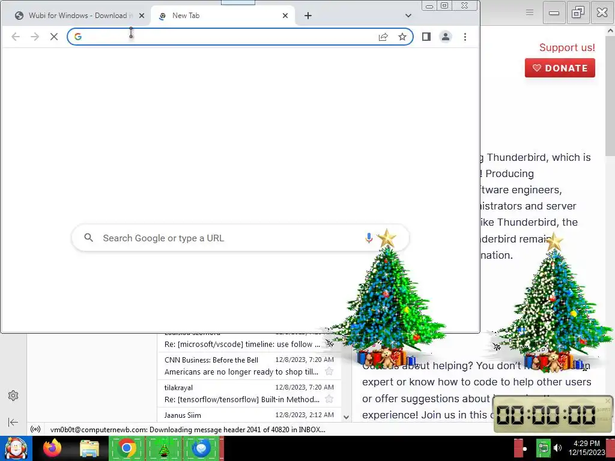Go forward in Chrome navigation
This screenshot has height=461, width=615.
[x=35, y=37]
